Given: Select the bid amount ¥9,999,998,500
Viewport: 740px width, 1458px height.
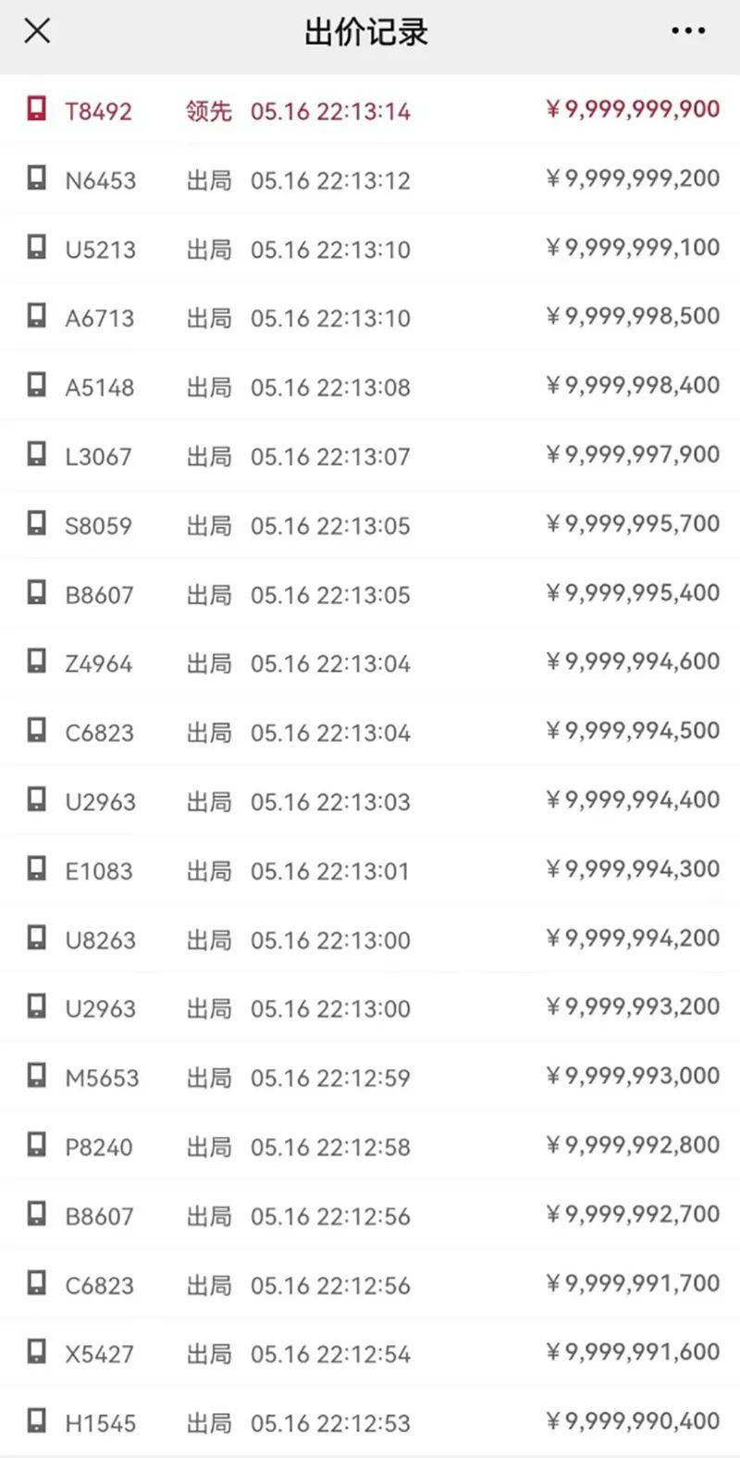Looking at the screenshot, I should [x=634, y=316].
